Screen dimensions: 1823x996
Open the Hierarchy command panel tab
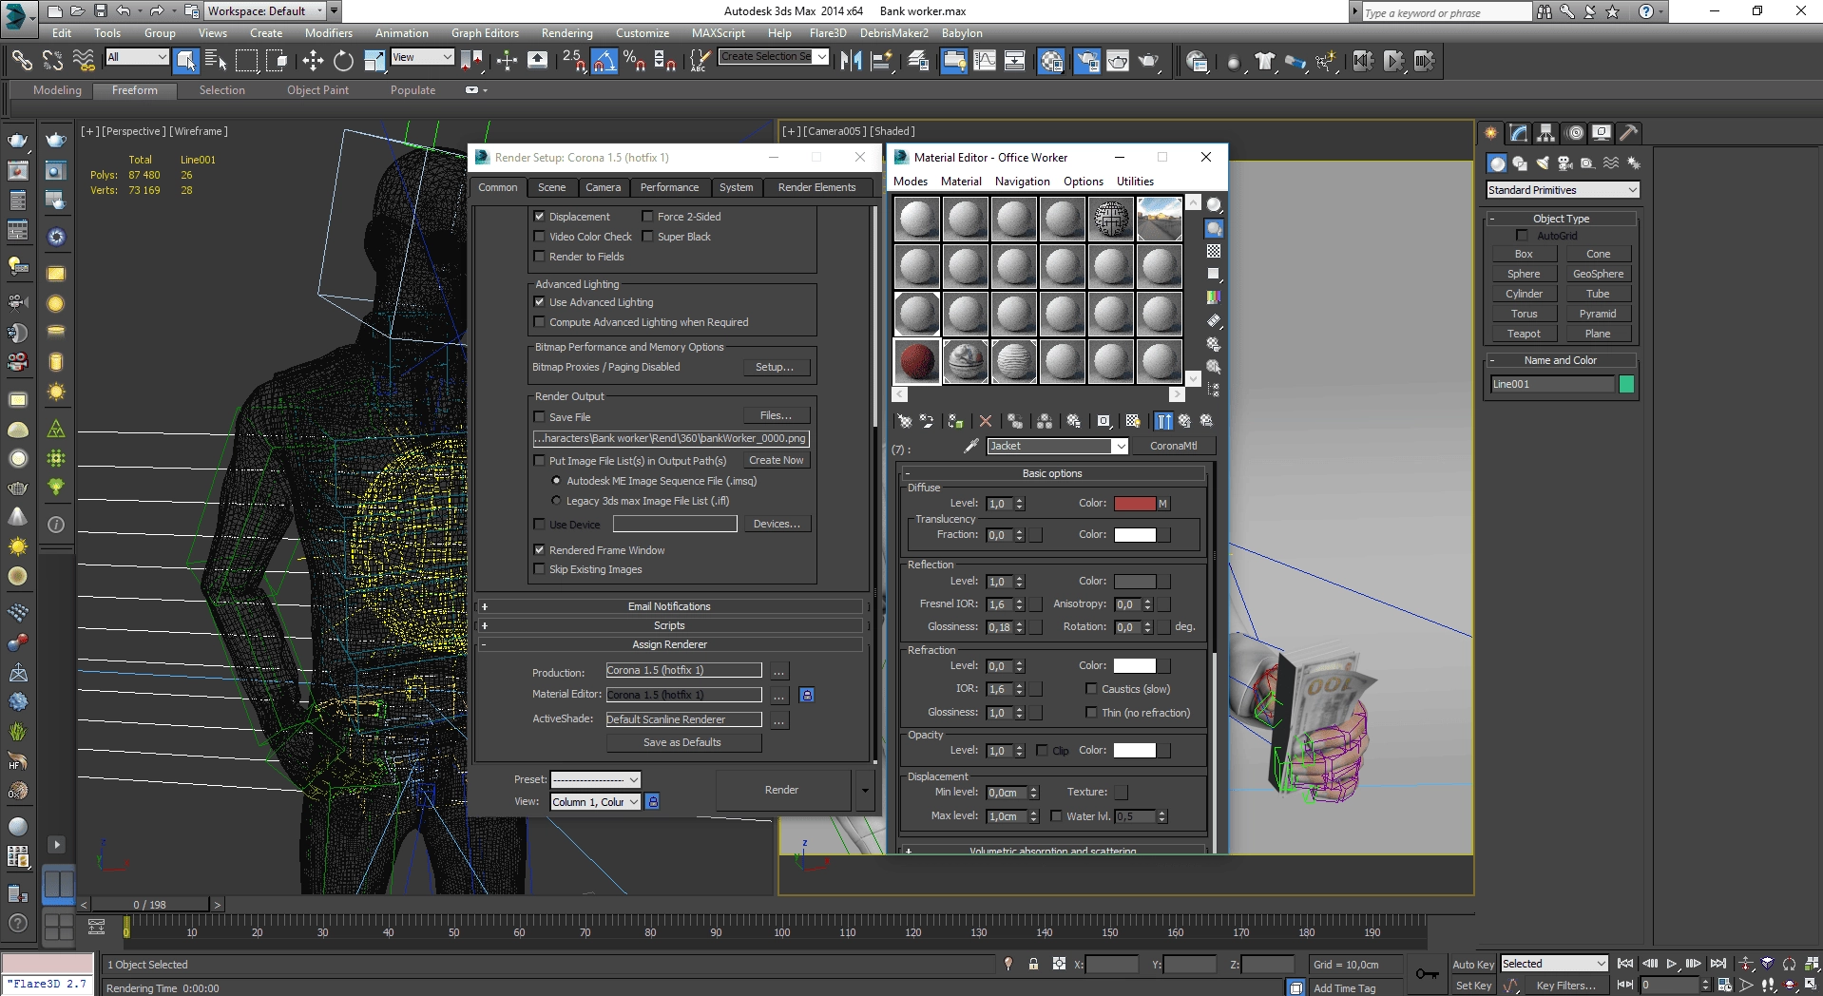[1546, 133]
